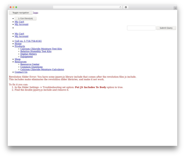Screen dimensions: 185x157
Task: Click the Submit Query button
Action: [x=166, y=28]
